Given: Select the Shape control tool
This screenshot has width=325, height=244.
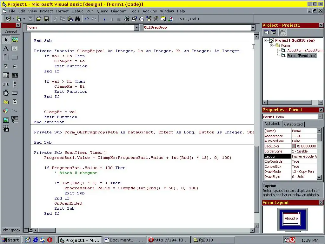Looking at the screenshot, I should pos(6,111).
